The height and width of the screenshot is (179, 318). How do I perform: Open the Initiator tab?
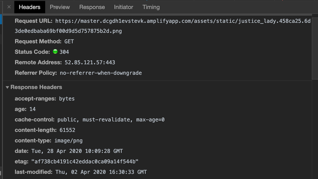coord(124,7)
